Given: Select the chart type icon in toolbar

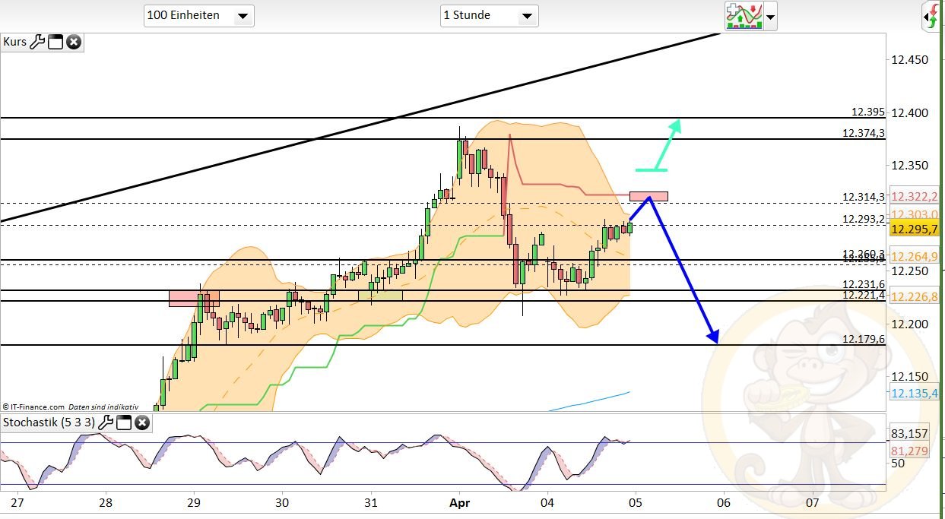Looking at the screenshot, I should coord(744,15).
